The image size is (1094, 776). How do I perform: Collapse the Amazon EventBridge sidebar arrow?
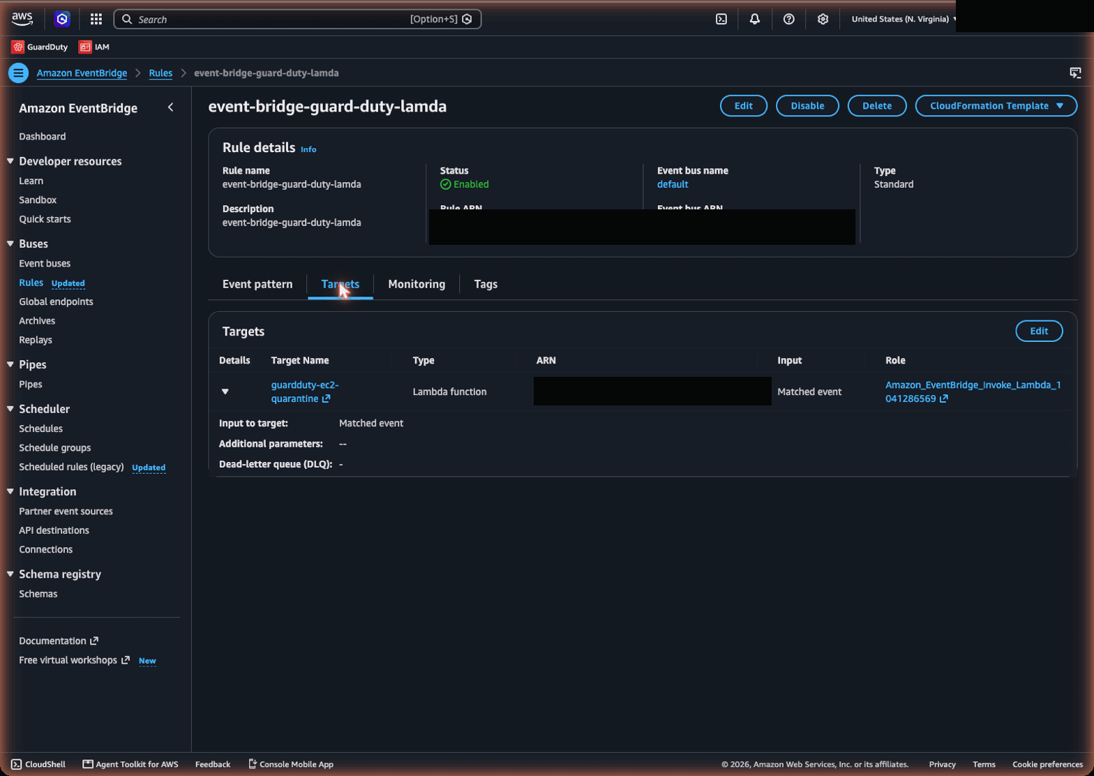[x=171, y=107]
